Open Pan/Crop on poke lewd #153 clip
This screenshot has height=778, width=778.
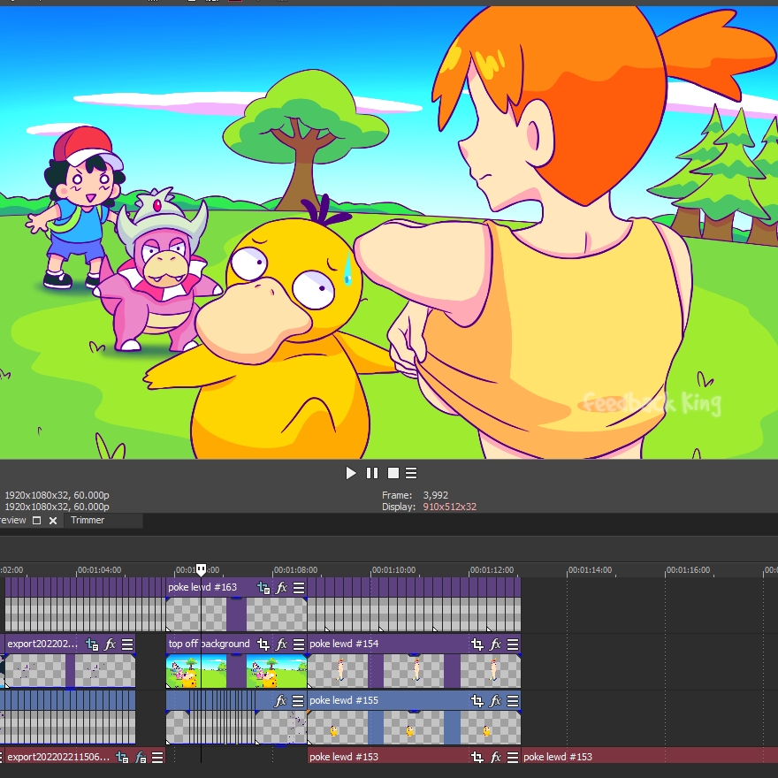(x=477, y=757)
